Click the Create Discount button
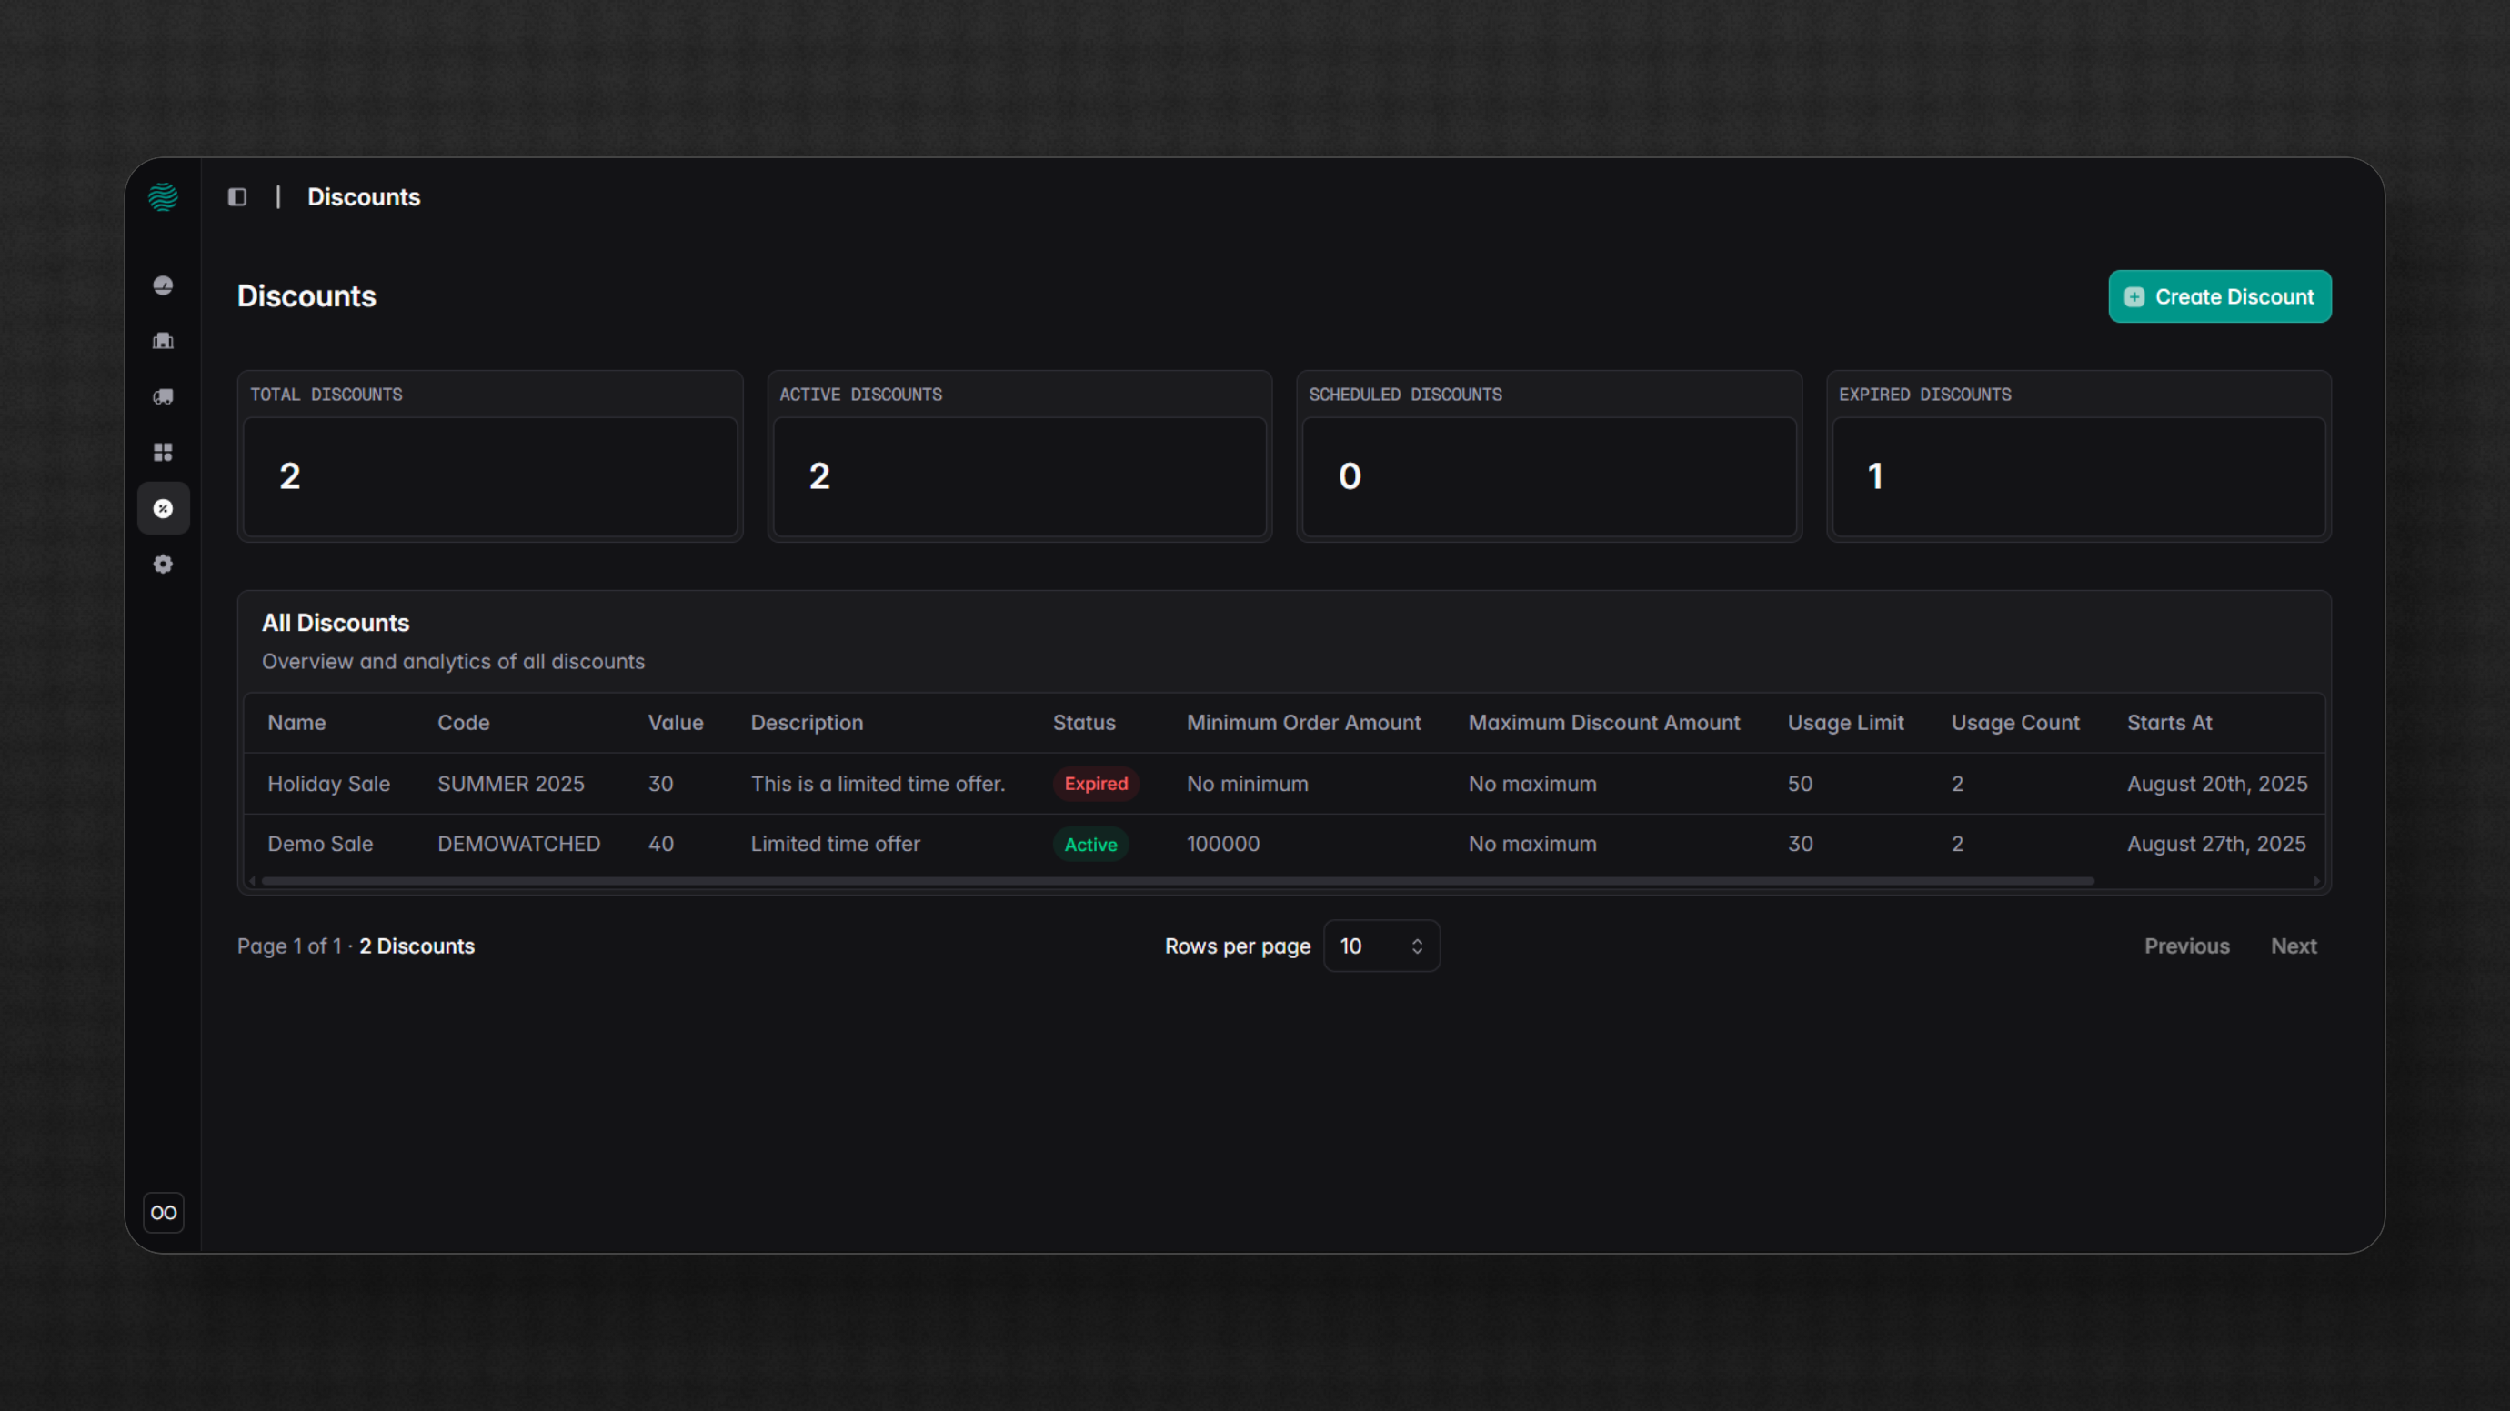The image size is (2510, 1411). coord(2220,296)
